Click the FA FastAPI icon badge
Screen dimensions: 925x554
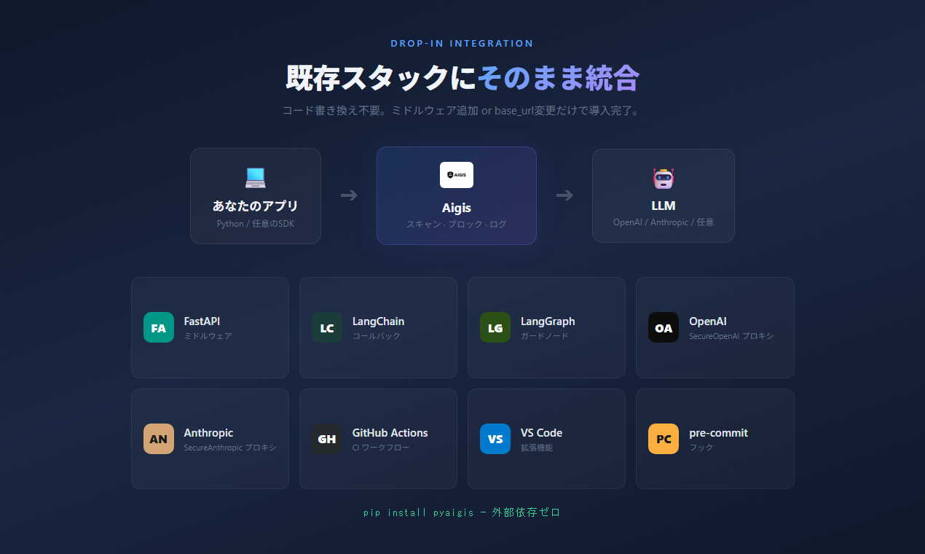tap(159, 327)
